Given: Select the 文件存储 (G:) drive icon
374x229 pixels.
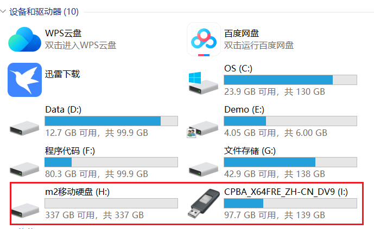Looking at the screenshot, I should (204, 167).
